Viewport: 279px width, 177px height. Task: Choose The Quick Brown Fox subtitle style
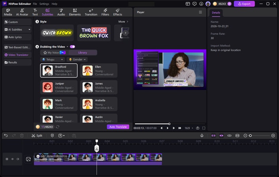(x=94, y=33)
